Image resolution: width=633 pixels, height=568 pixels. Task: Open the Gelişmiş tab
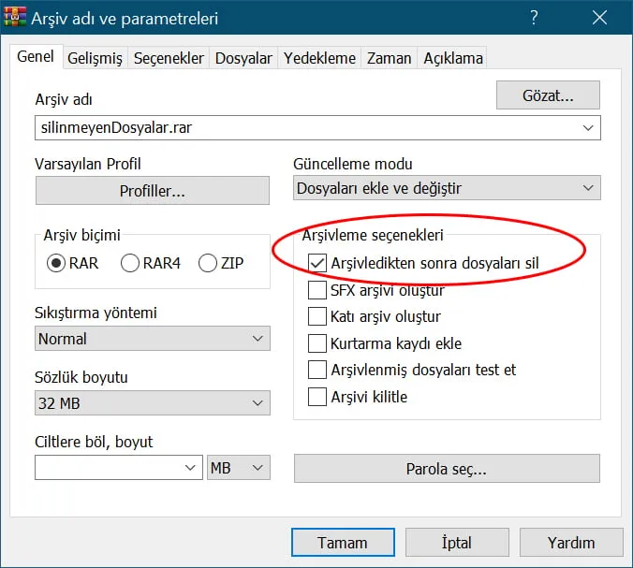click(95, 58)
